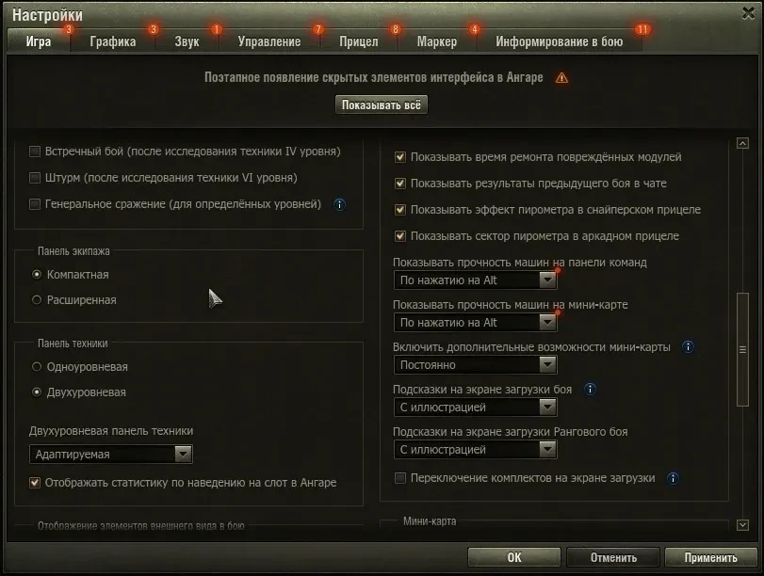The image size is (764, 576).
Task: Select the Расширенная crew panel option
Action: [x=37, y=300]
